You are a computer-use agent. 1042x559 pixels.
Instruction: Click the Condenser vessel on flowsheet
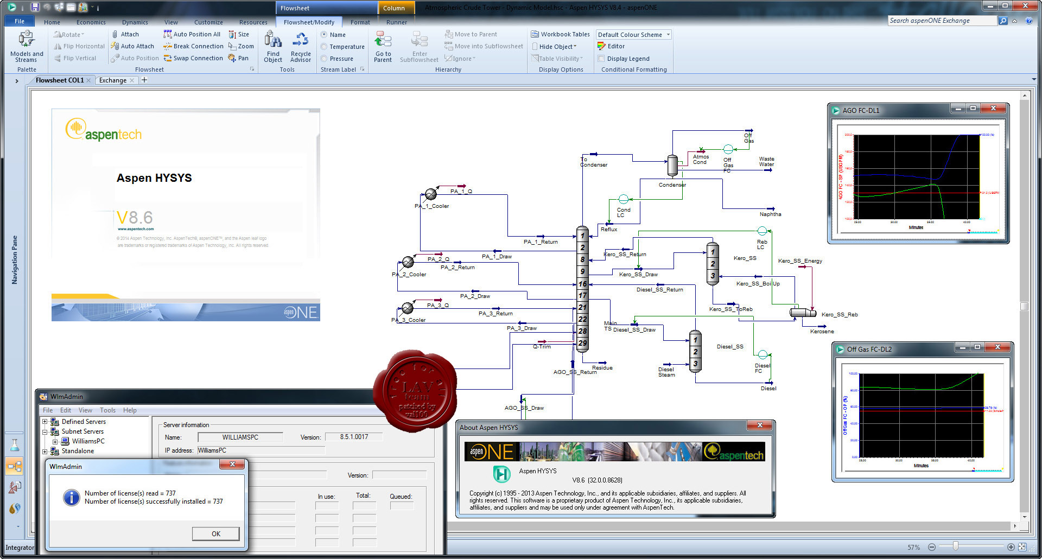point(672,166)
